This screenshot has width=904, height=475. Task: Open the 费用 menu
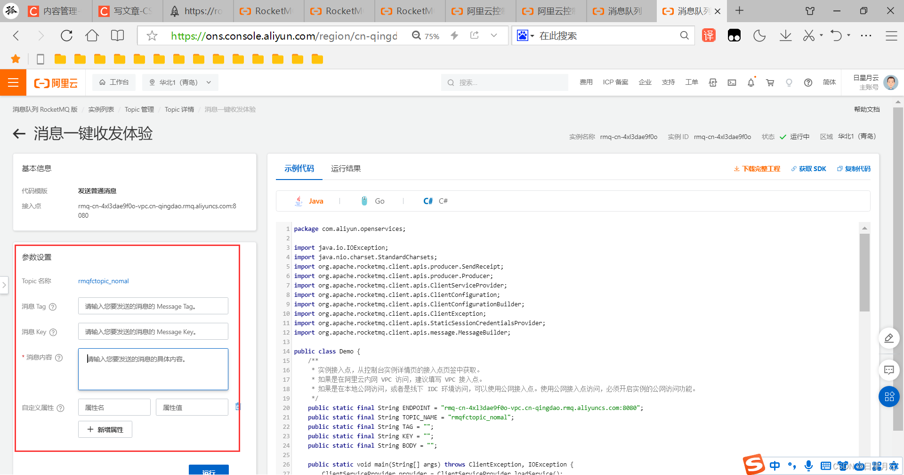point(586,82)
